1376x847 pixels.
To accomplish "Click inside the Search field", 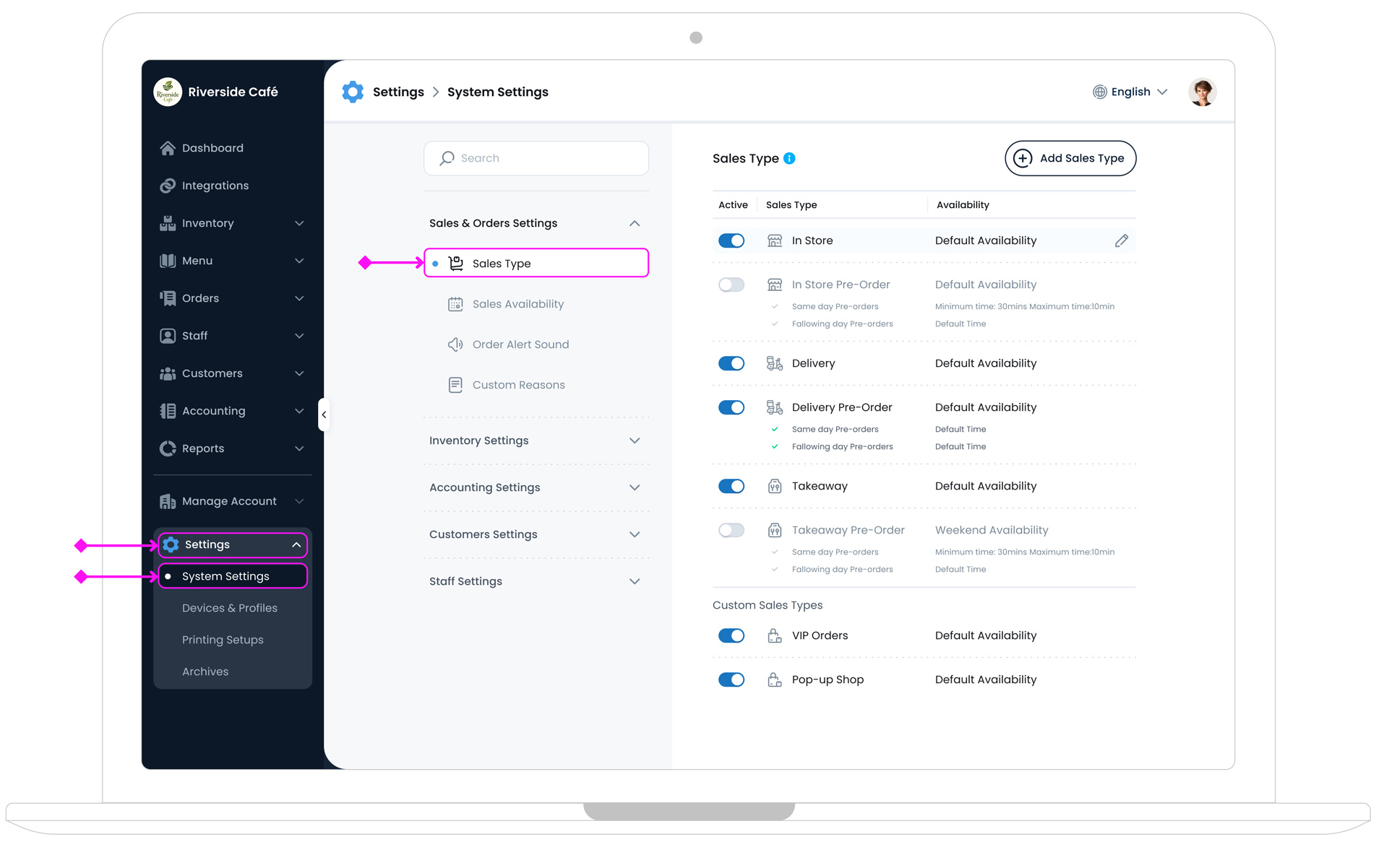I will pos(536,158).
